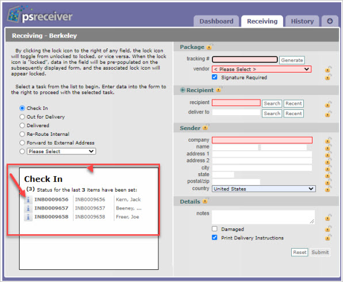Focus the state input field
Image resolution: width=343 pixels, height=282 pixels.
223,174
